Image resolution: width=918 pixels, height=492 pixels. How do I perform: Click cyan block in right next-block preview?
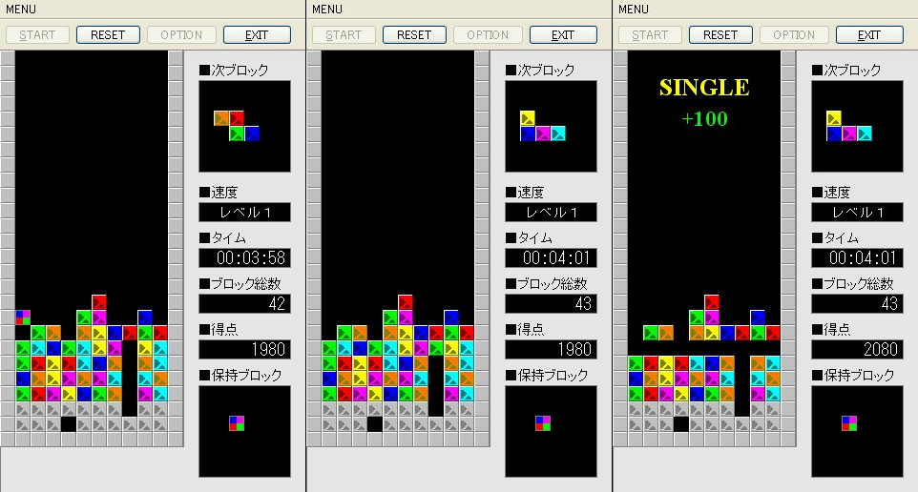[x=865, y=133]
